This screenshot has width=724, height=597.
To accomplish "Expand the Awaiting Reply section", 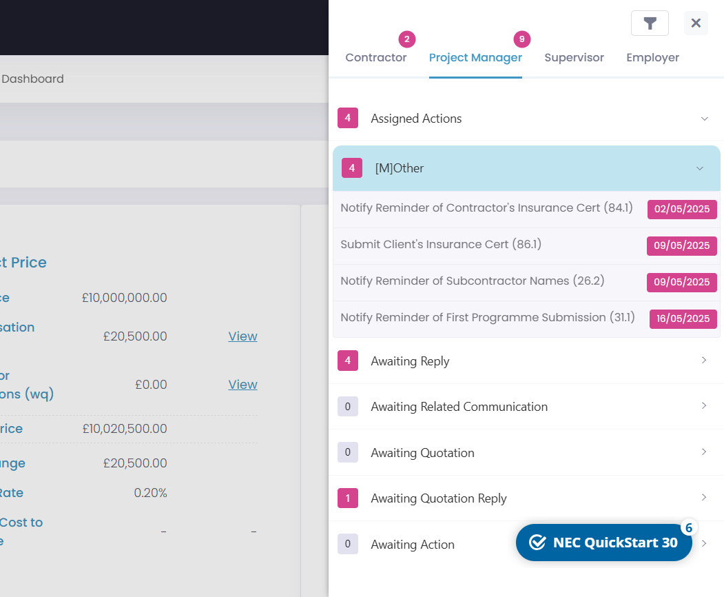I will pos(703,361).
